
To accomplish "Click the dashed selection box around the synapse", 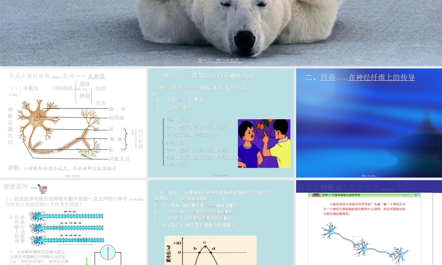I will pyautogui.click(x=358, y=246).
